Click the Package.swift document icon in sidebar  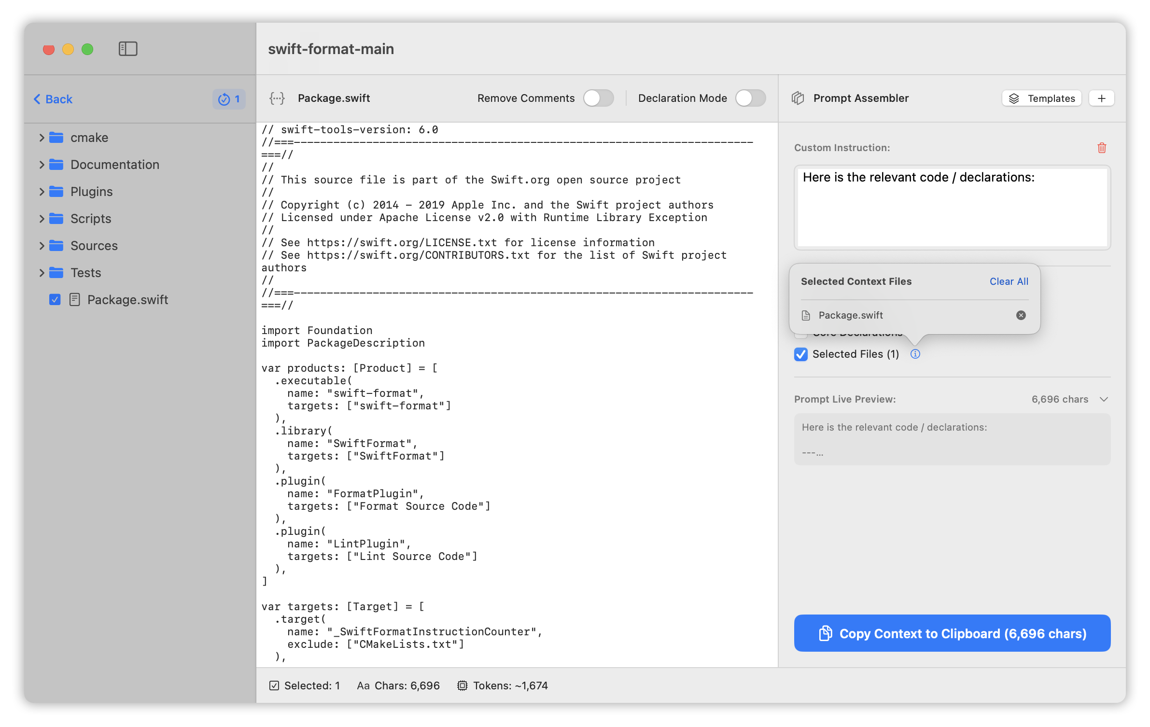coord(74,300)
